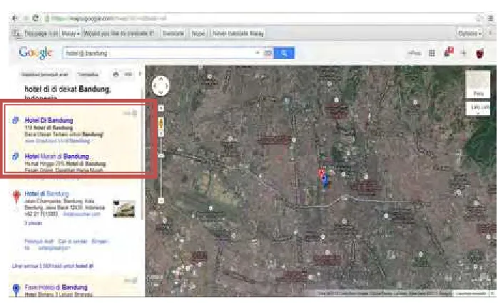Click the browser reload icon

pyautogui.click(x=36, y=18)
